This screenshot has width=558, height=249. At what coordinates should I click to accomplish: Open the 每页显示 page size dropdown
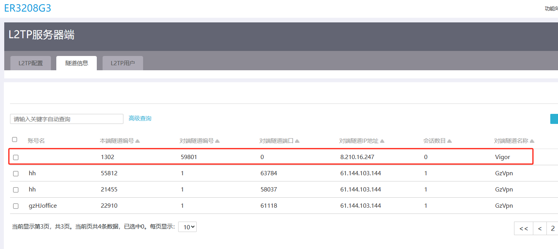tap(187, 227)
